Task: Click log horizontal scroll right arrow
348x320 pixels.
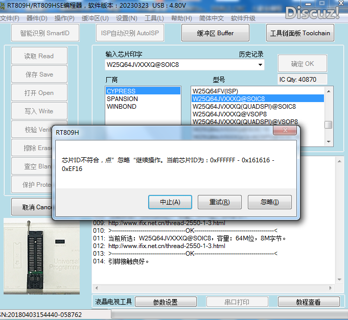Action: pyautogui.click(x=331, y=288)
